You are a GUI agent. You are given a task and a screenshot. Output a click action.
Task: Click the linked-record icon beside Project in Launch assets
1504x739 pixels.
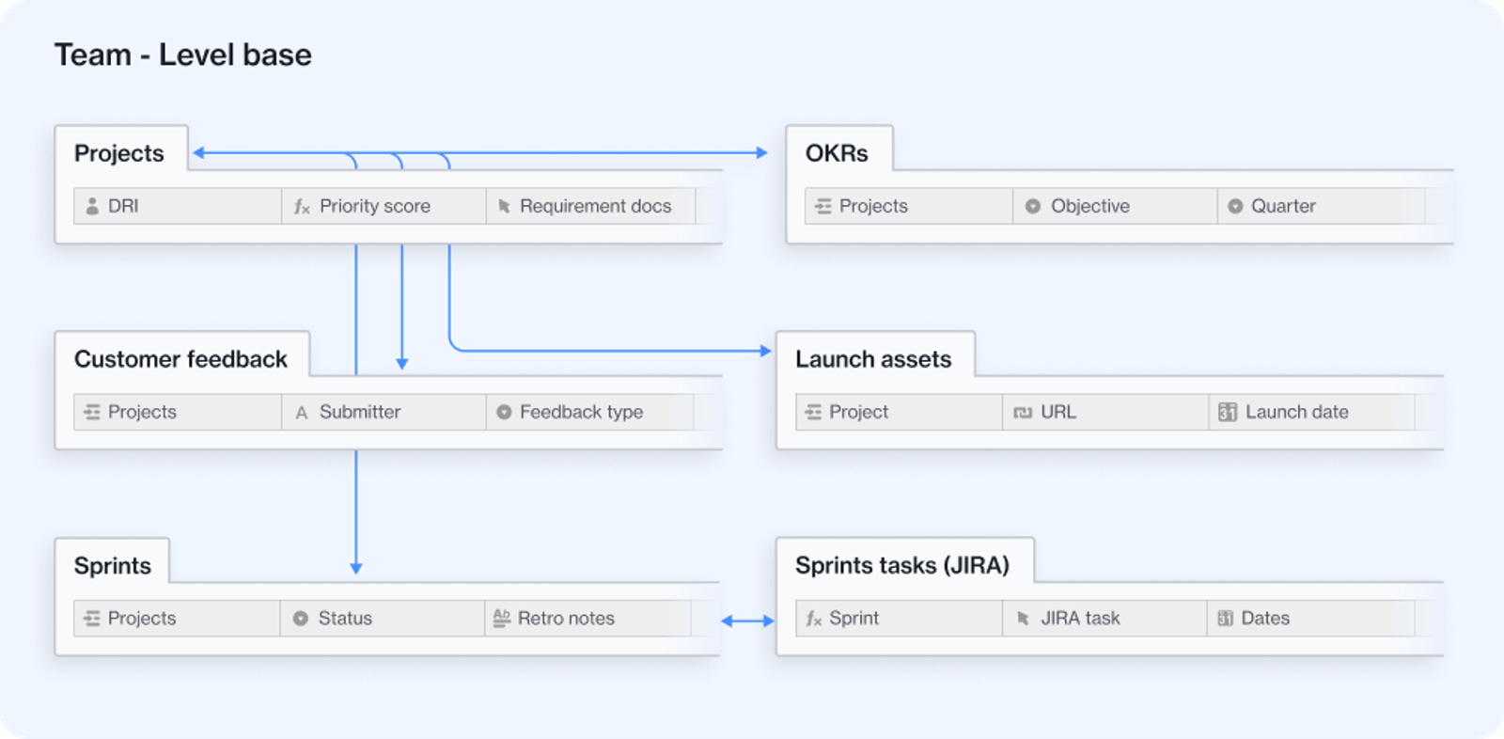pos(814,412)
